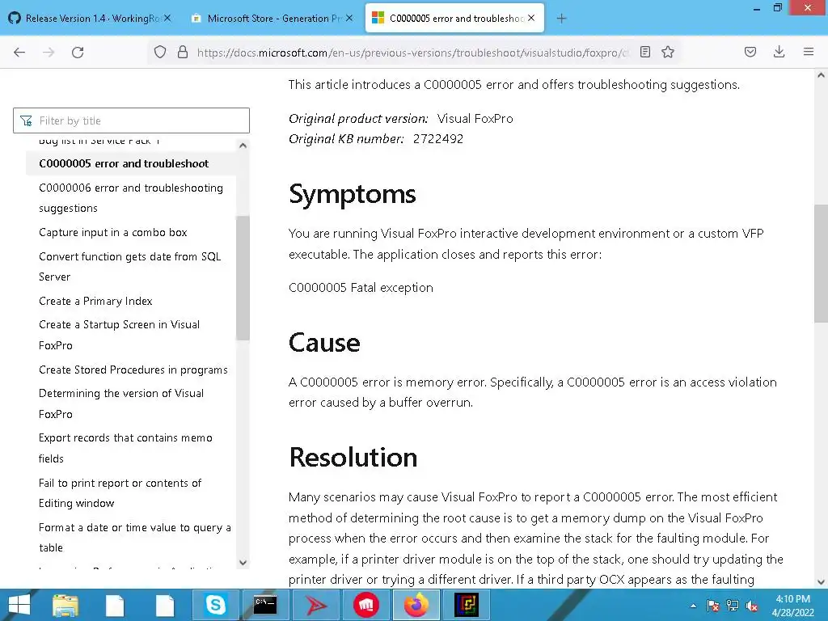Switch to Microsoft Store tab
Image resolution: width=828 pixels, height=621 pixels.
tap(272, 19)
